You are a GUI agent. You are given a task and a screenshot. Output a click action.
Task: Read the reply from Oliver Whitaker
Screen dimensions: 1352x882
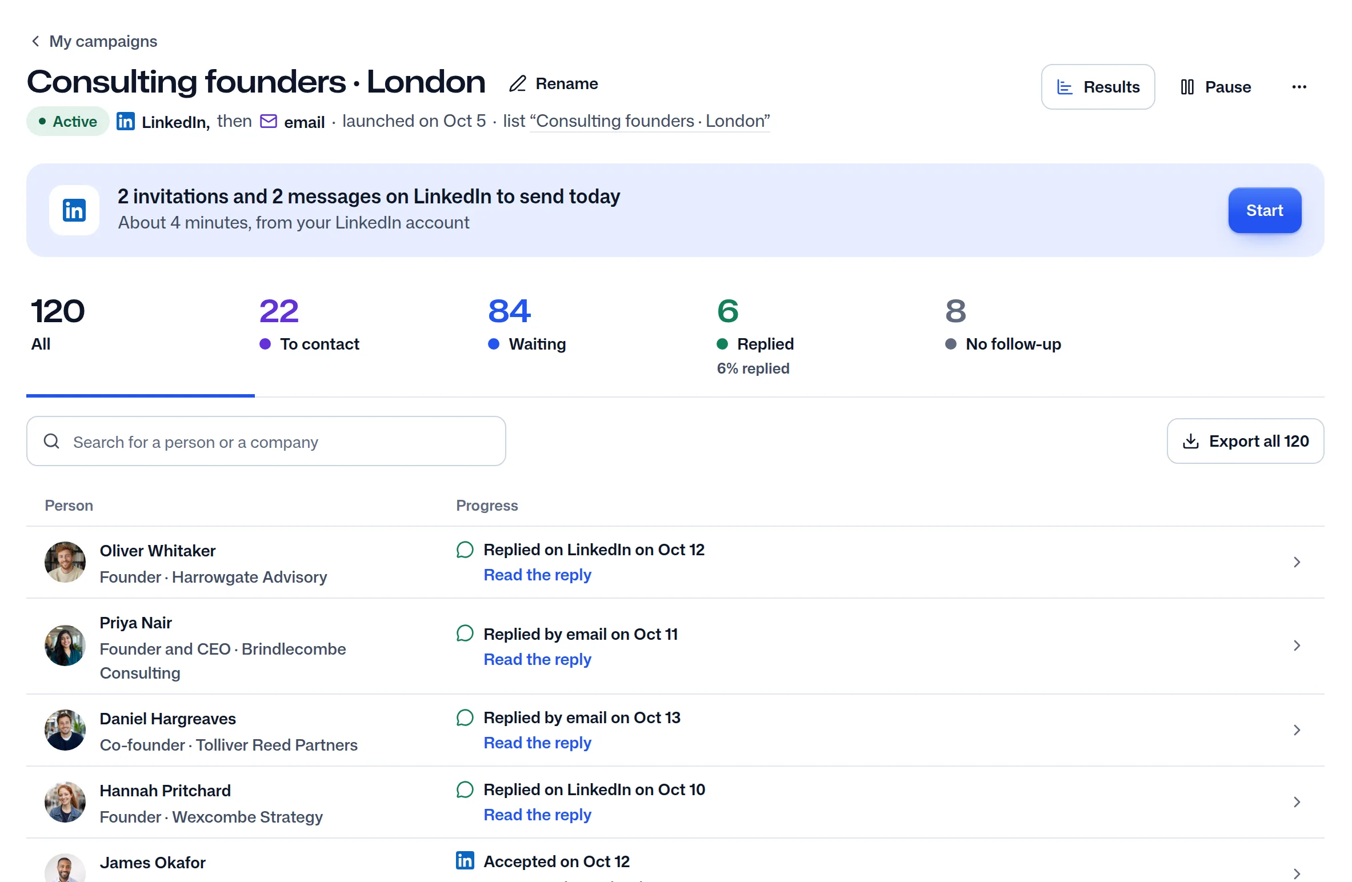[x=537, y=575]
